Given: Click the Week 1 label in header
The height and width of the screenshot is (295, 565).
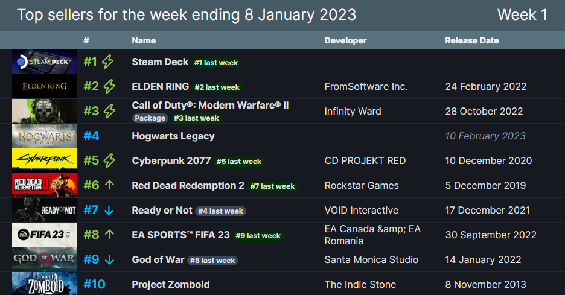Looking at the screenshot, I should 522,15.
